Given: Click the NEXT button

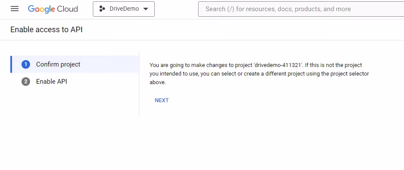Looking at the screenshot, I should (162, 100).
